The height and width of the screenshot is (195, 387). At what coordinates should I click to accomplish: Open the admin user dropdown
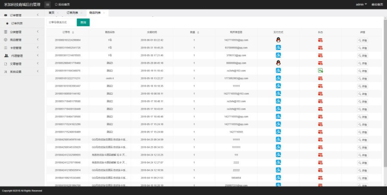click(x=361, y=4)
